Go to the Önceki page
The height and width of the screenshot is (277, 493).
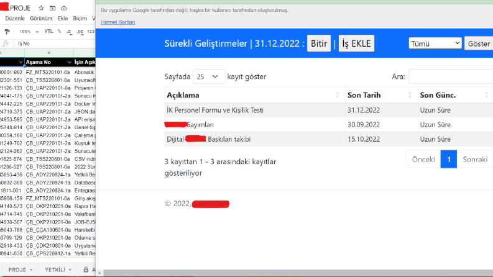point(423,159)
